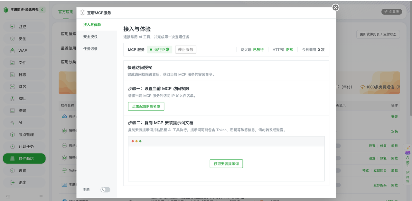Close the 宝塔MCP服务 dialog with the X
Viewport: 412px width, 201px height.
point(336,7)
